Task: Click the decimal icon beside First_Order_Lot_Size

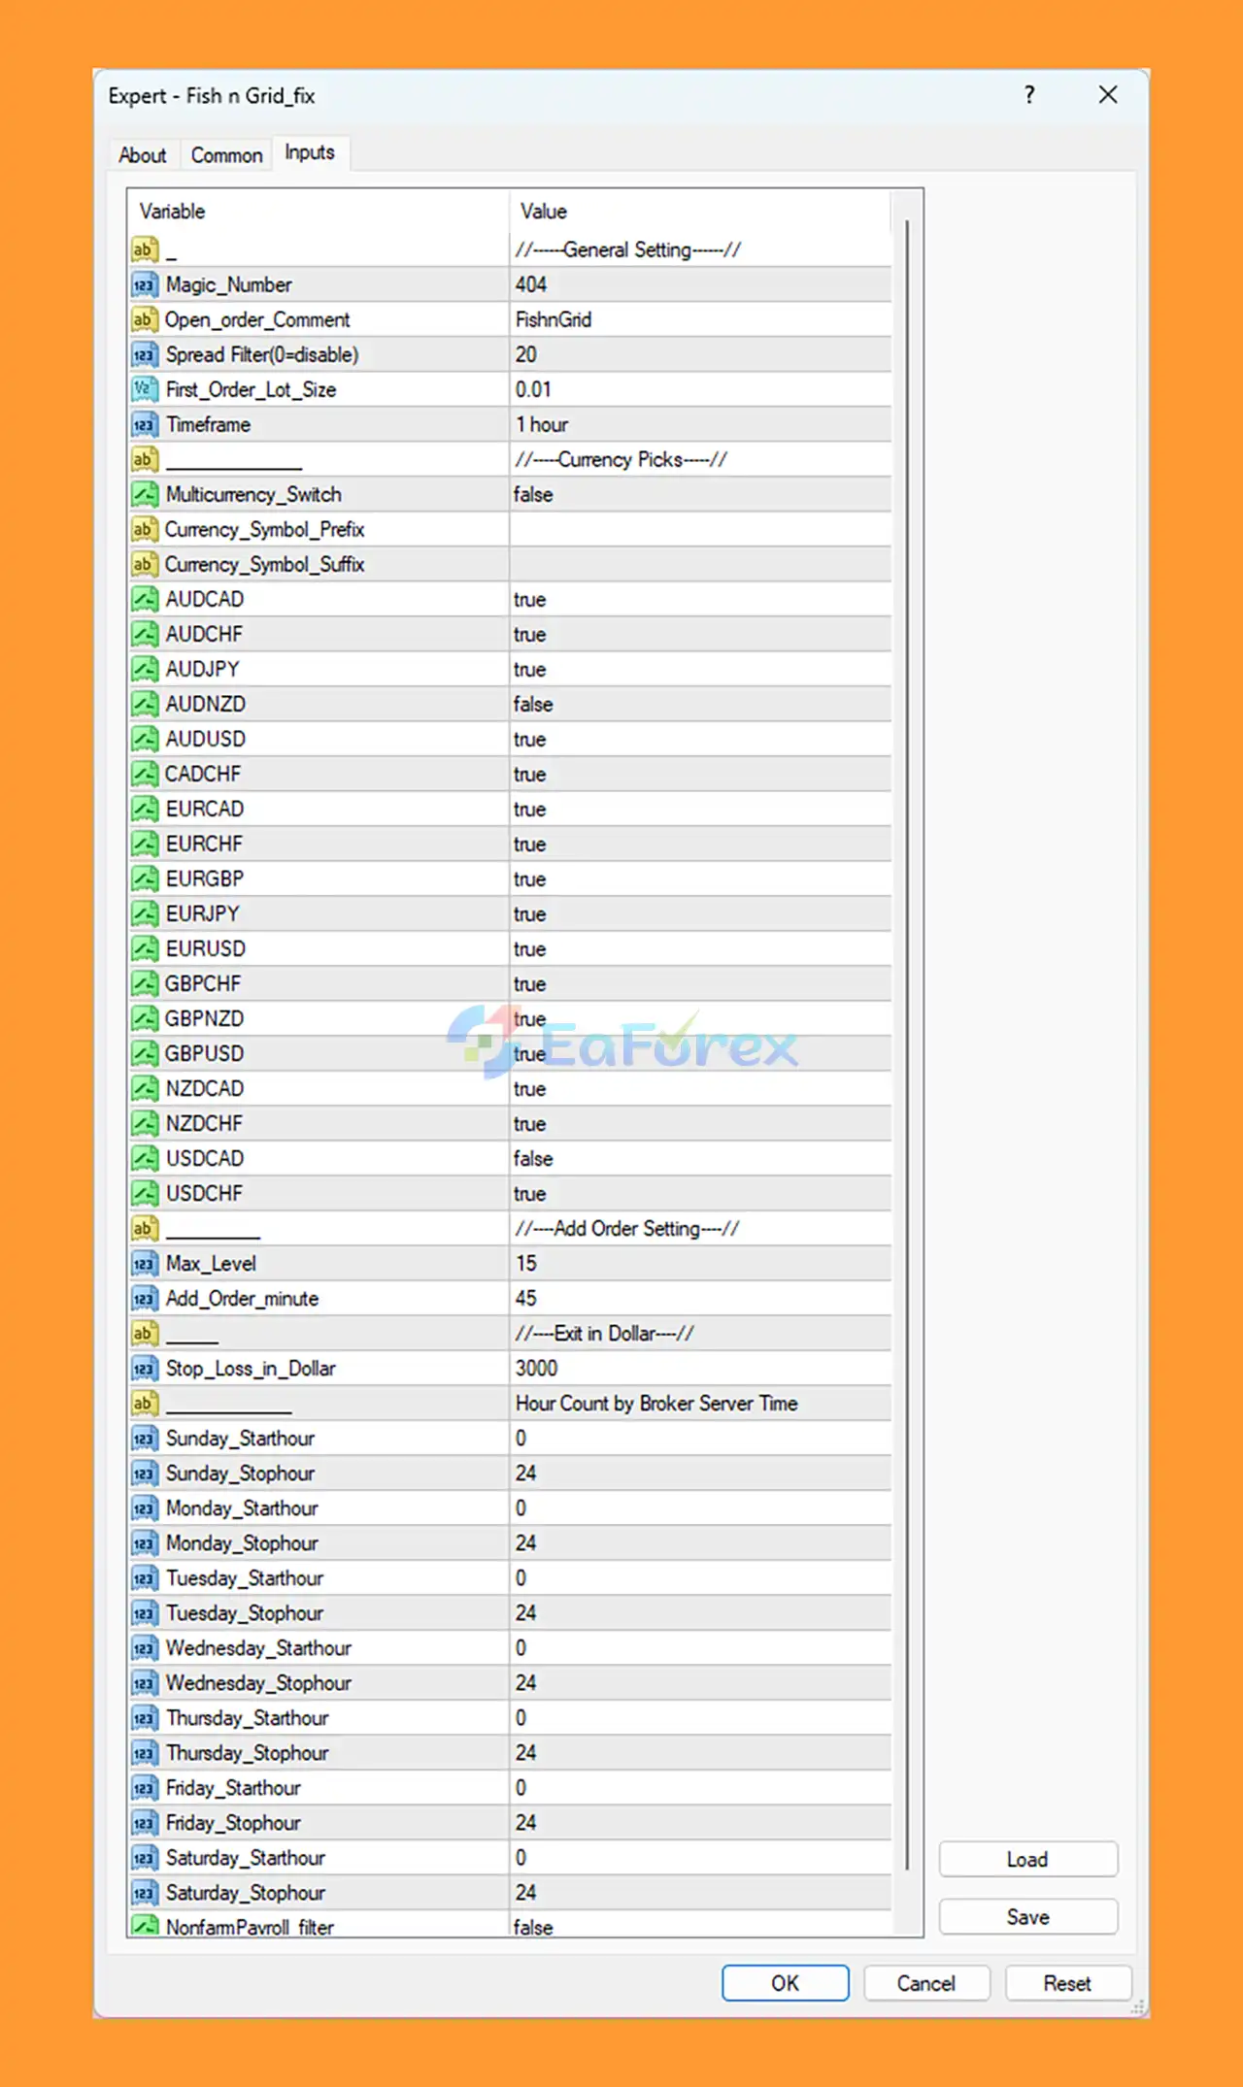Action: point(144,390)
